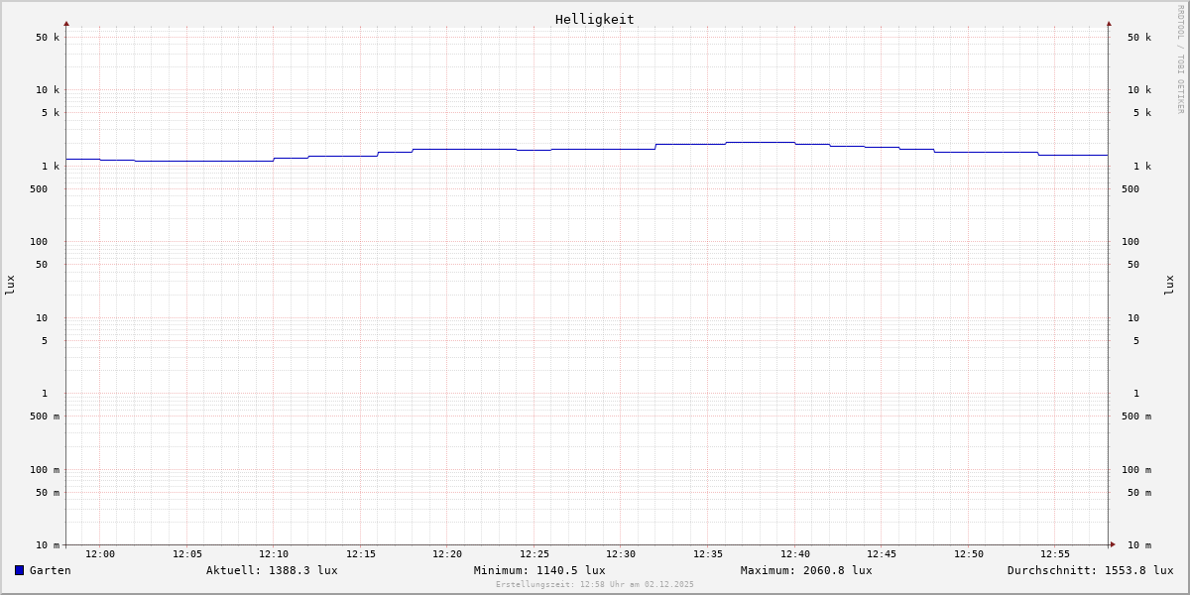Click the 12:15 time axis label
Image resolution: width=1190 pixels, height=595 pixels.
coord(361,554)
